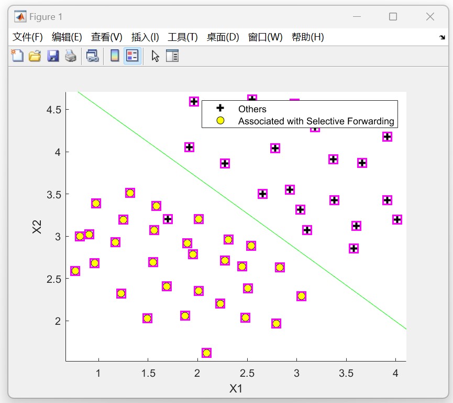Click the green decision boundary line

242,210
